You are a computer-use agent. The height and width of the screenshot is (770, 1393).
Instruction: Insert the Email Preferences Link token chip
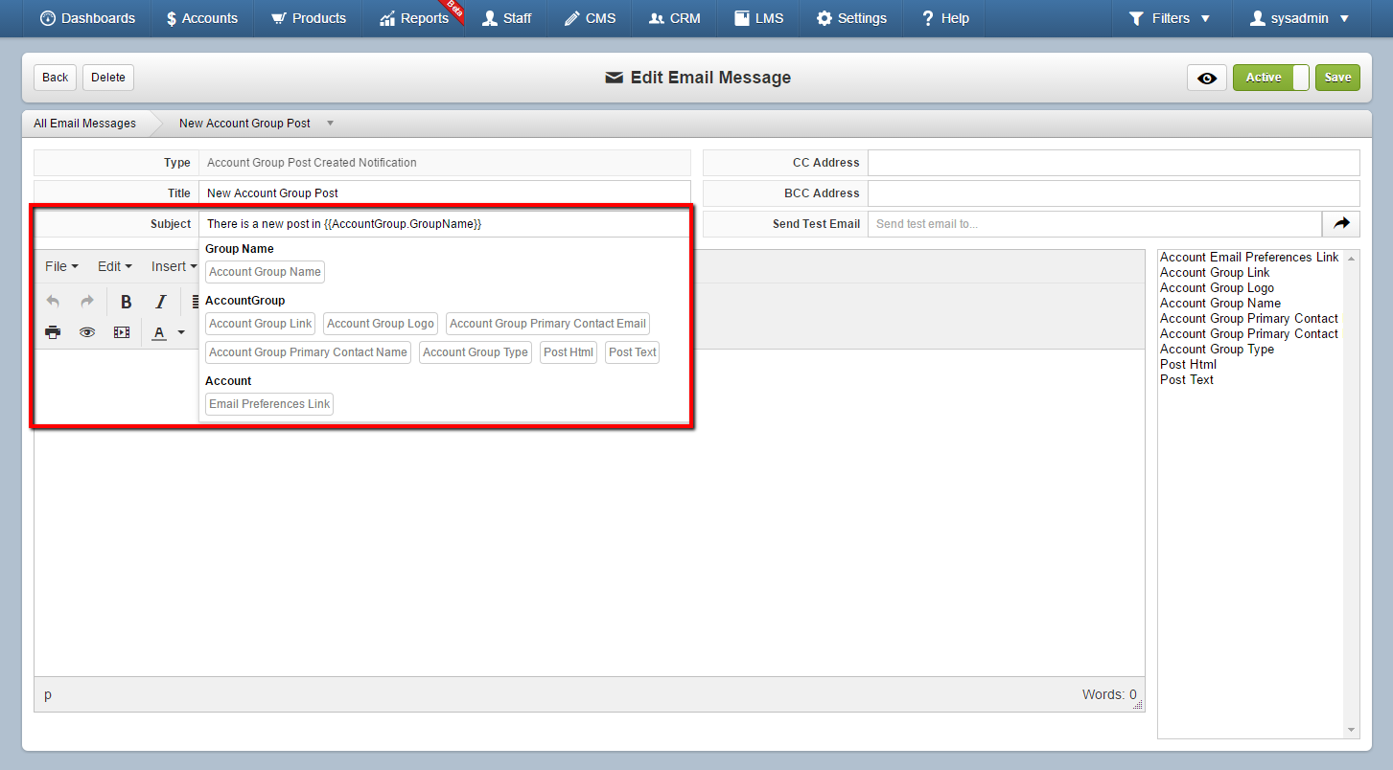(x=269, y=404)
